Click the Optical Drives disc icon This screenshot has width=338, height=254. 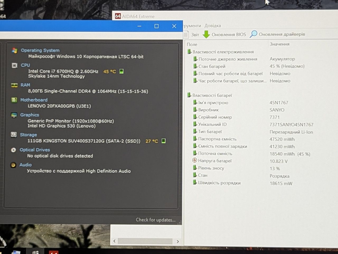click(x=13, y=150)
